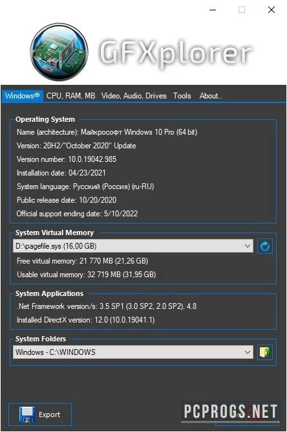Click the Installed DirectX version line
The image size is (287, 432).
[x=86, y=320]
